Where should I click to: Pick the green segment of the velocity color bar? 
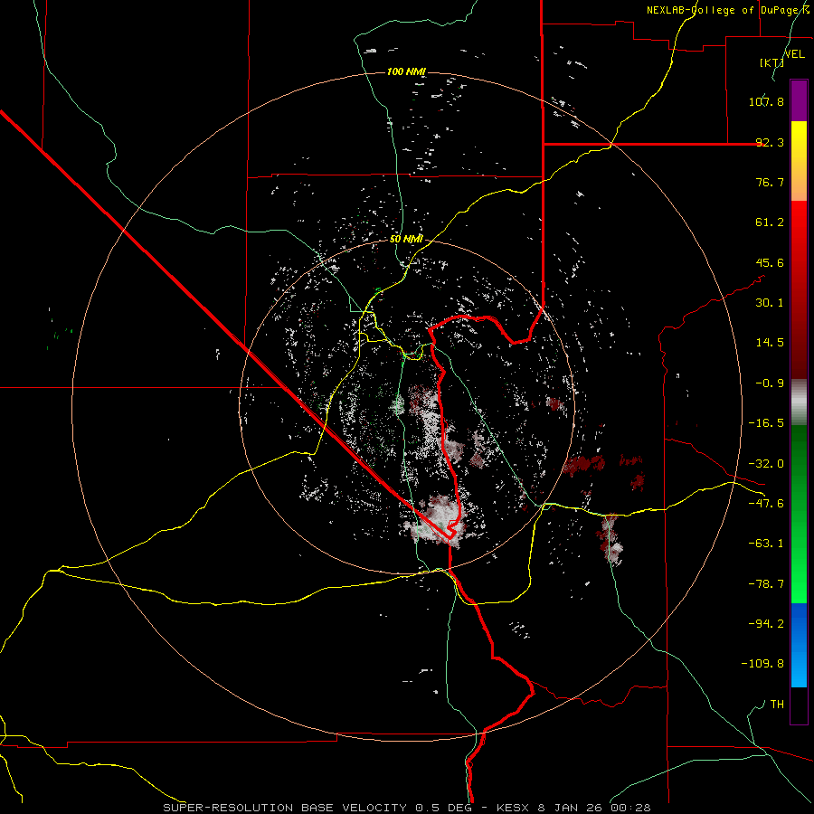click(x=799, y=514)
